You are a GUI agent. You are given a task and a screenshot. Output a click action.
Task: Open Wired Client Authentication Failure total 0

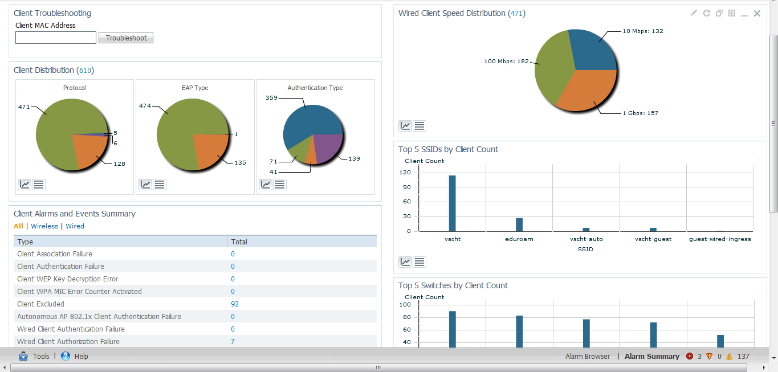[x=233, y=329]
